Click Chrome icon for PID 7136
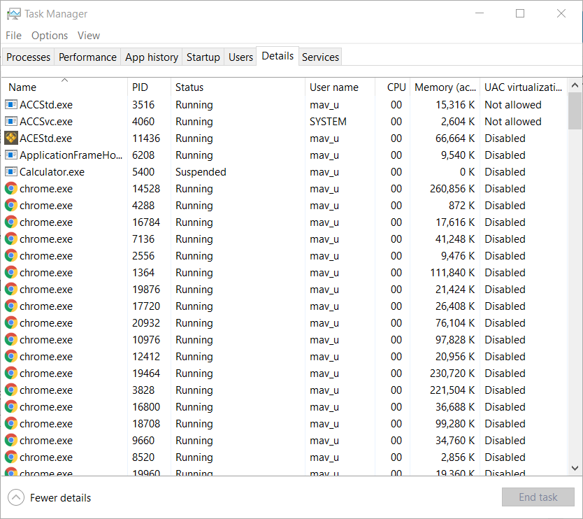This screenshot has width=583, height=519. (x=11, y=239)
